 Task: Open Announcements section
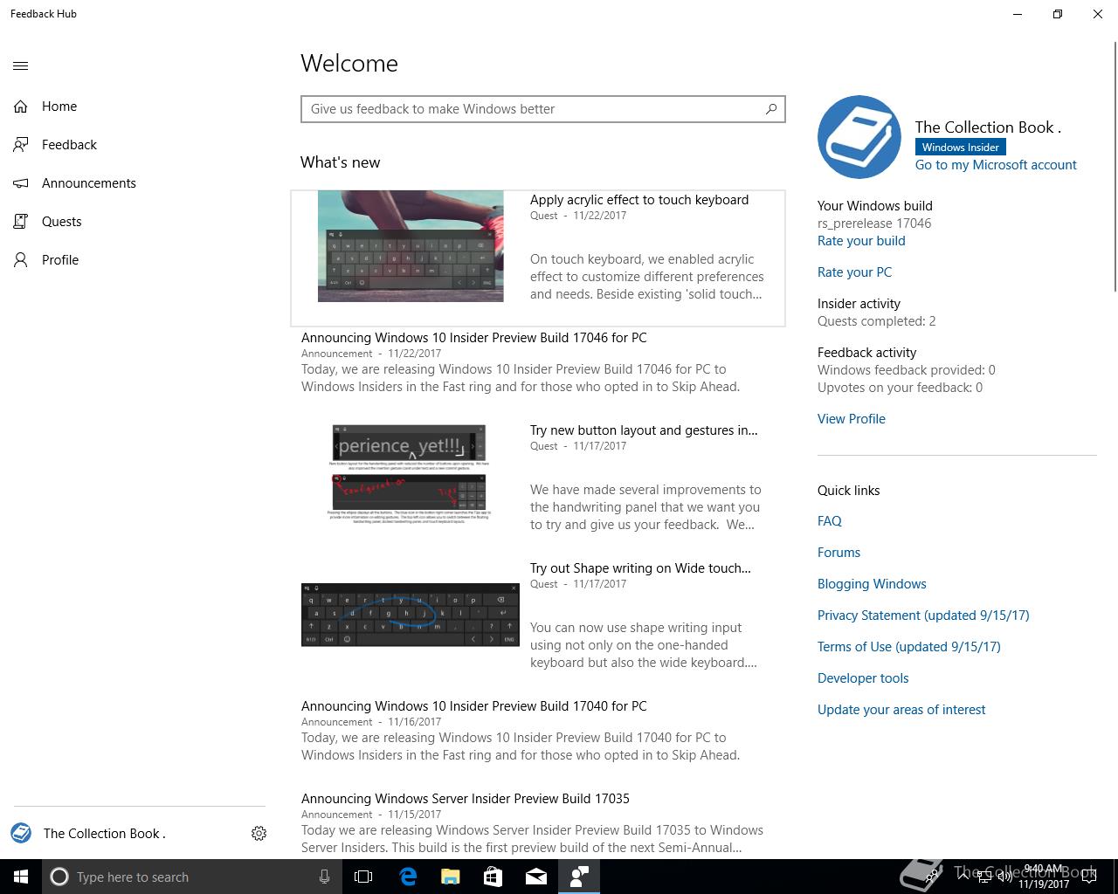pyautogui.click(x=89, y=183)
